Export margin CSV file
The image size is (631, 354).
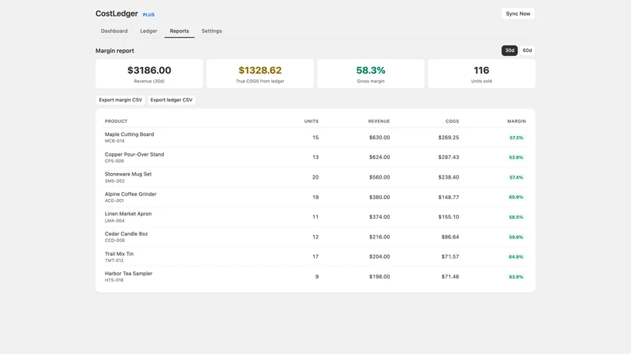(121, 100)
